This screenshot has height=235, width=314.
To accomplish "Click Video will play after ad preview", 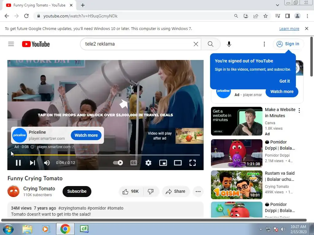I will (175, 136).
